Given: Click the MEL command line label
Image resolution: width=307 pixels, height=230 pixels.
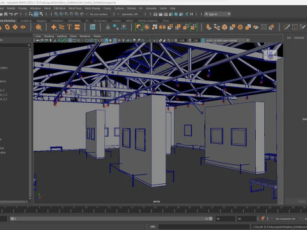Looking at the screenshot, I should [153, 227].
